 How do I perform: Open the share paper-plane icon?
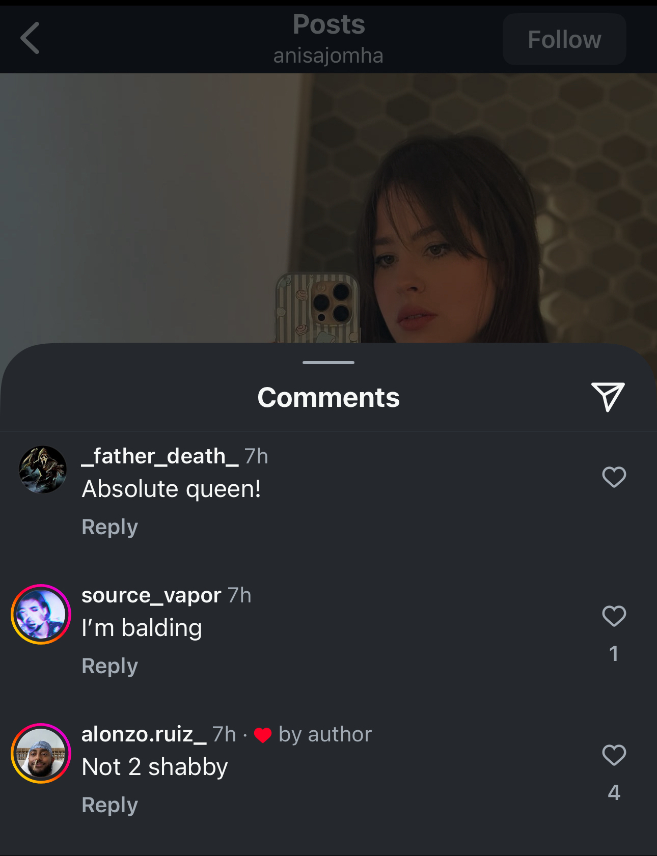click(608, 397)
